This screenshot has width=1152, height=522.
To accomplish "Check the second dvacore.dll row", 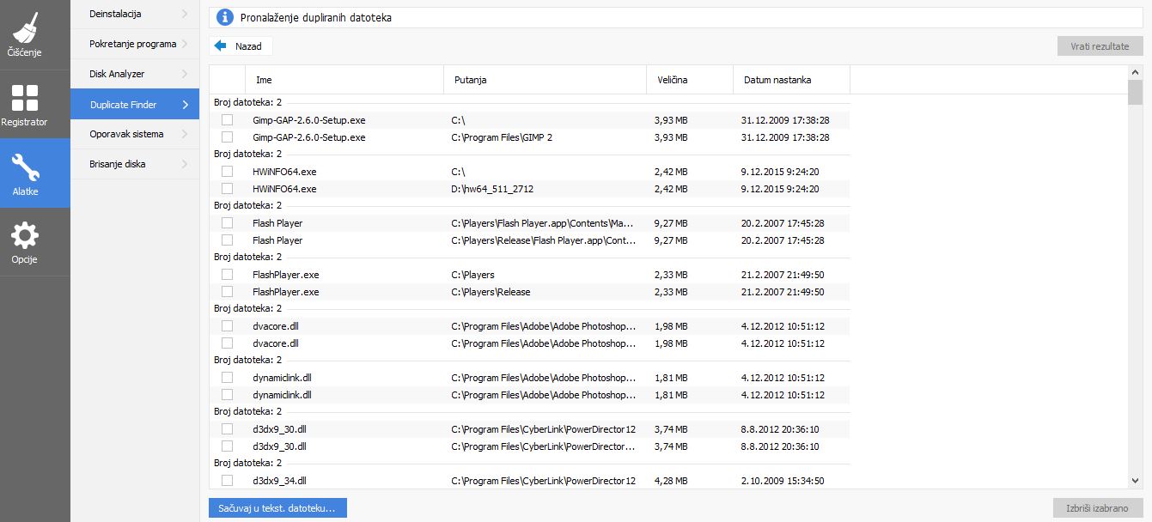I will (228, 343).
